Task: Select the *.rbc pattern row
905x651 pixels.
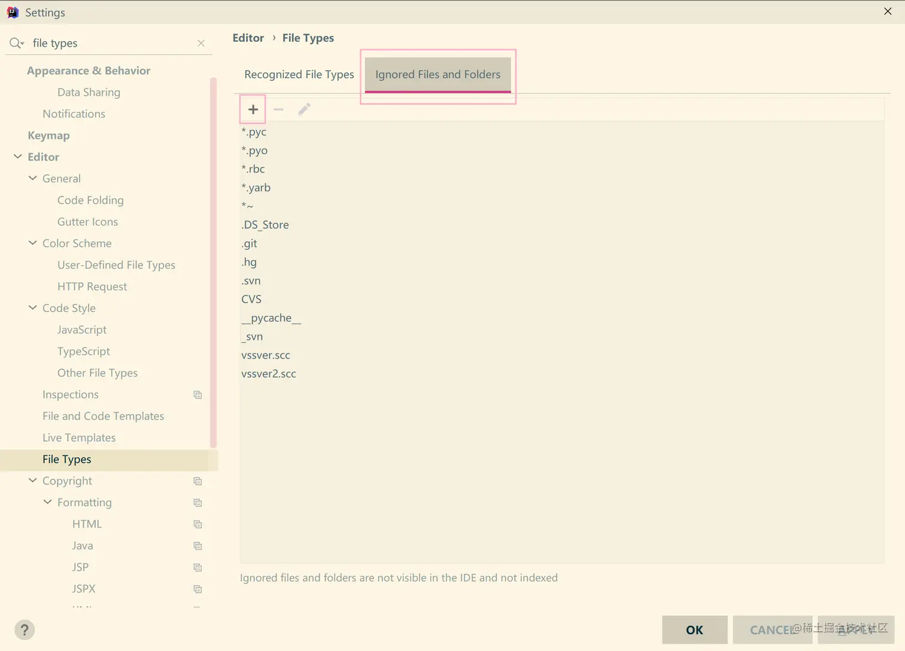Action: pos(562,169)
